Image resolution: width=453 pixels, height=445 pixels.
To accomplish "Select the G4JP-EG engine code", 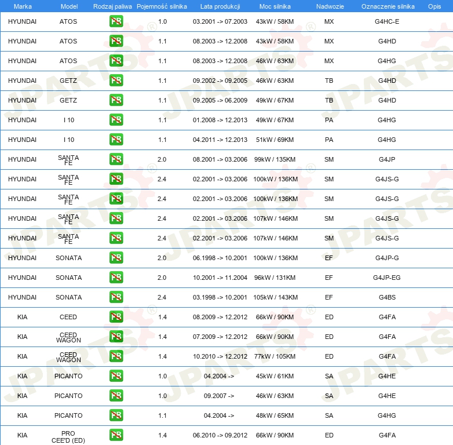I will [x=386, y=278].
